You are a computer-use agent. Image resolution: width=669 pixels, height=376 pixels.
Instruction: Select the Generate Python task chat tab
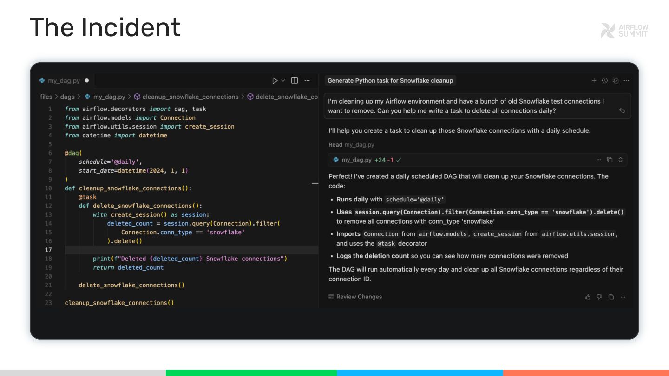390,80
